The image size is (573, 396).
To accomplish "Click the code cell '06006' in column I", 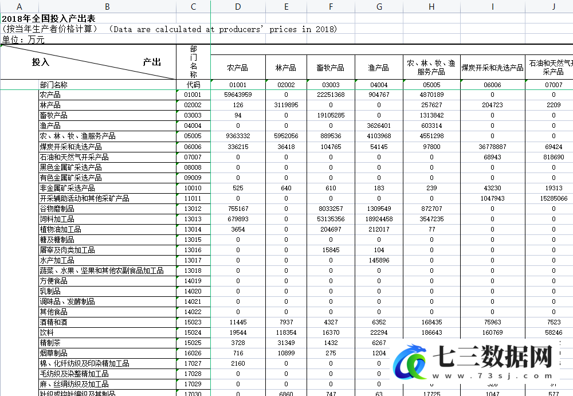I will coord(493,85).
